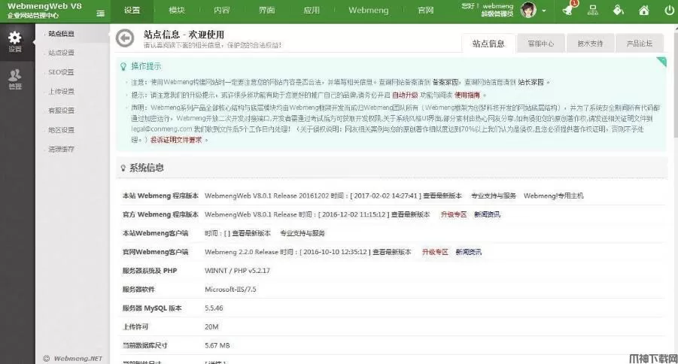Switch to the 技术支持 tab
This screenshot has width=678, height=364.
pyautogui.click(x=590, y=43)
